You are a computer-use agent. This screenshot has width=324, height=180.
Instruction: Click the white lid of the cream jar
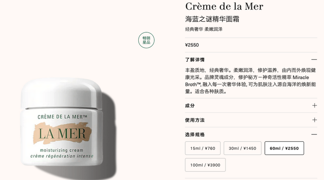click(x=61, y=93)
